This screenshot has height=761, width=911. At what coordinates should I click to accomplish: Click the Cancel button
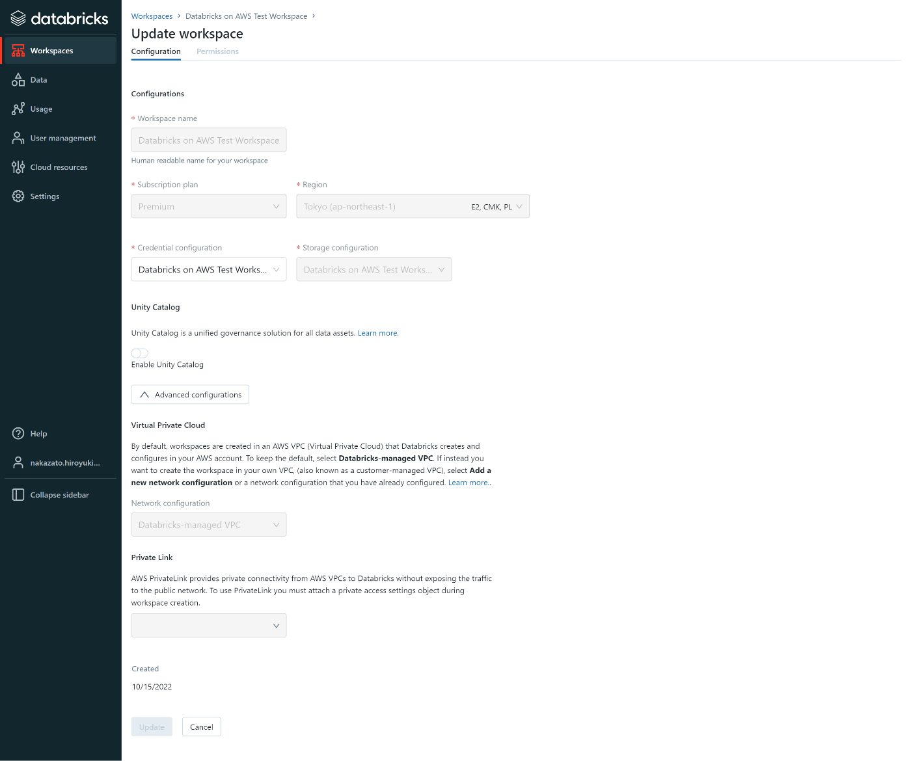[202, 727]
